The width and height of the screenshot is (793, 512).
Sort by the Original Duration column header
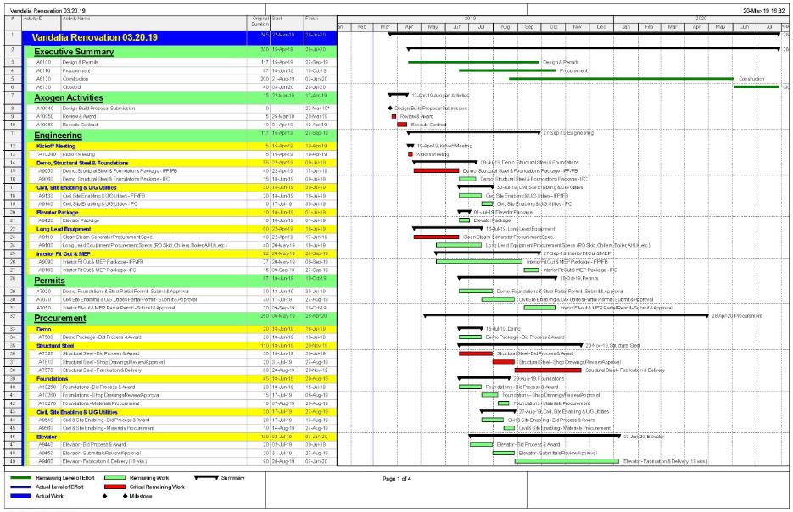pos(260,20)
